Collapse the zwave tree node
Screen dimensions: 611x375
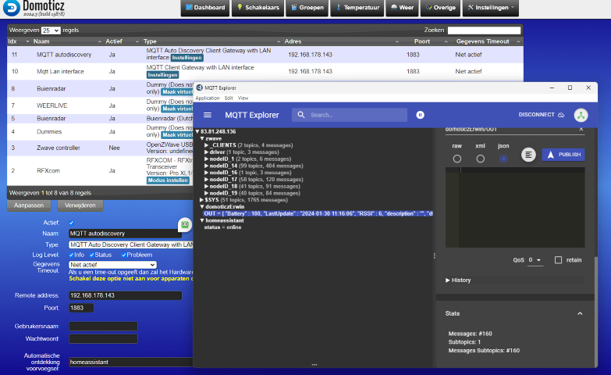(202, 138)
